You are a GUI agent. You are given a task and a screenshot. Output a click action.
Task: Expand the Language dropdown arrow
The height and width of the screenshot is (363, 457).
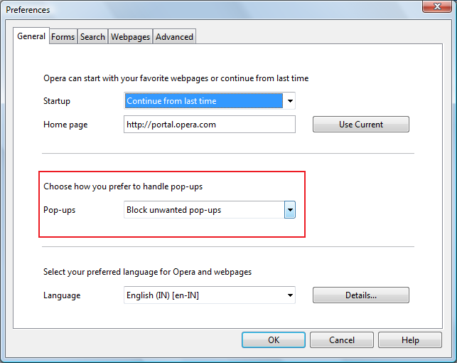click(x=290, y=295)
